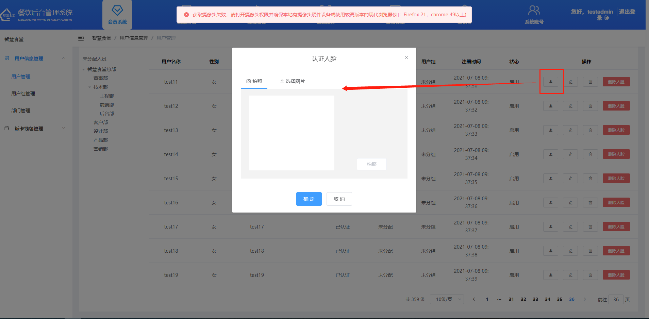Select the 拍照 tab in dialog
Screen dimensions: 649x319
coord(254,81)
